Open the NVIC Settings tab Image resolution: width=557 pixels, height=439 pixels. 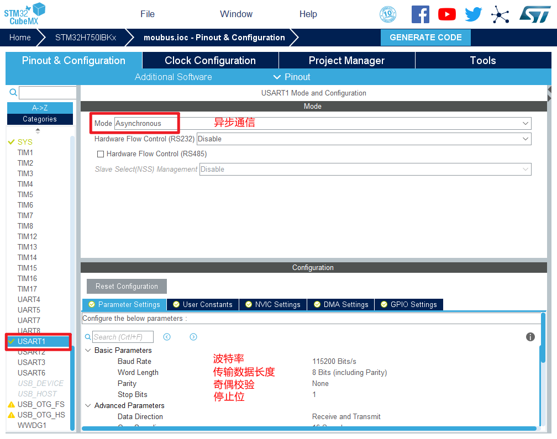tap(273, 305)
